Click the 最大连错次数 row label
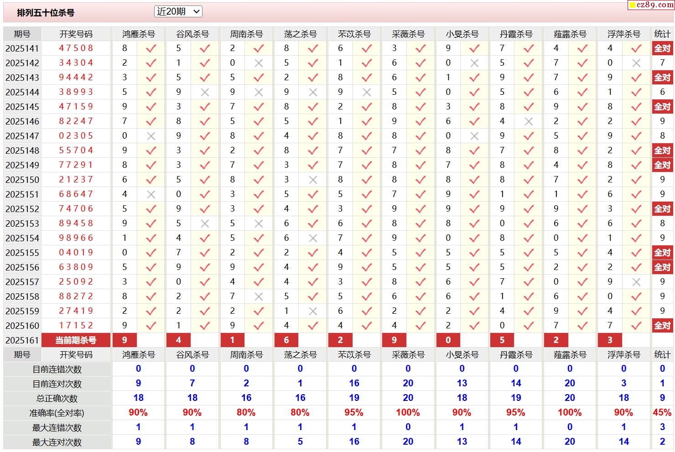The width and height of the screenshot is (675, 452). pyautogui.click(x=57, y=428)
